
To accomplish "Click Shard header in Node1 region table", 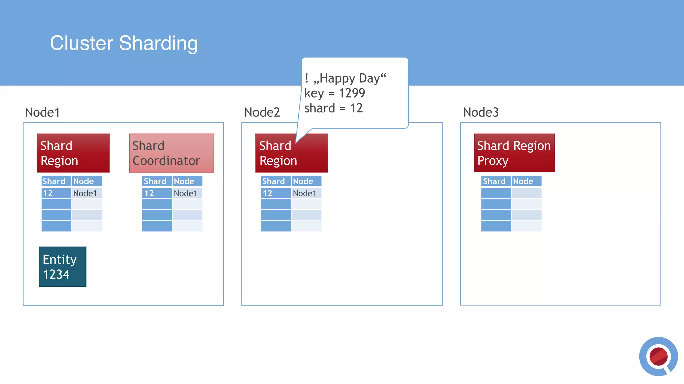I will (x=56, y=181).
